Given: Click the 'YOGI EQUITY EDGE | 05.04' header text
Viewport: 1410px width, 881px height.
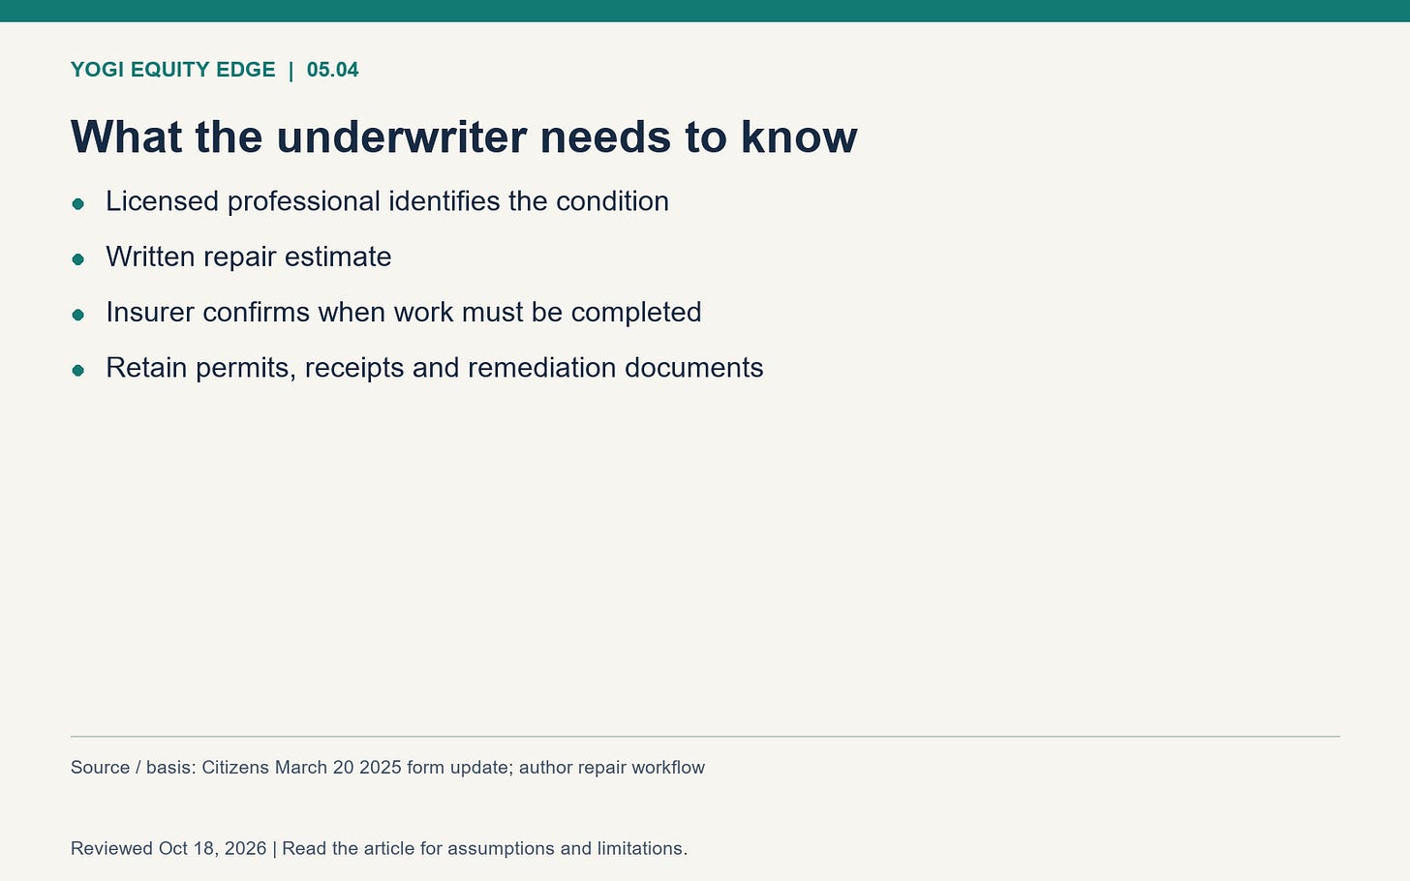Looking at the screenshot, I should coord(214,70).
